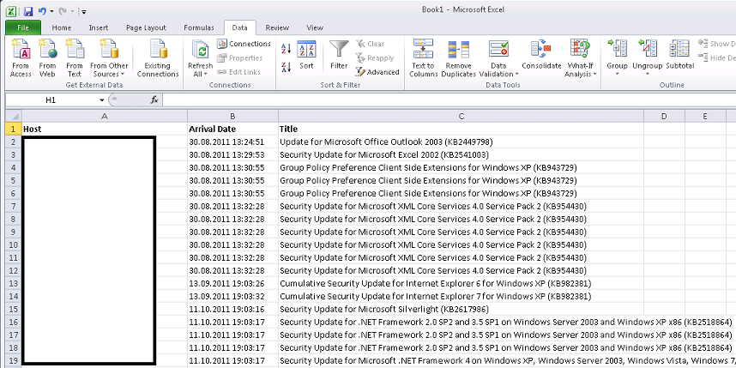Select Outlook 2003 KB2449798 update cell
Image resolution: width=736 pixels, height=368 pixels.
461,142
